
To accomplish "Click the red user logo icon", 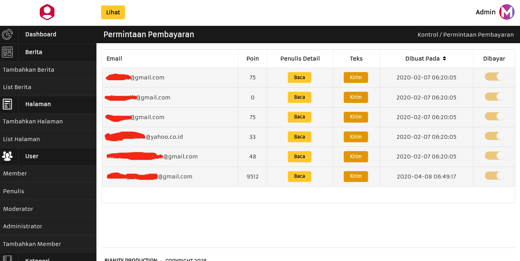I will 47,12.
